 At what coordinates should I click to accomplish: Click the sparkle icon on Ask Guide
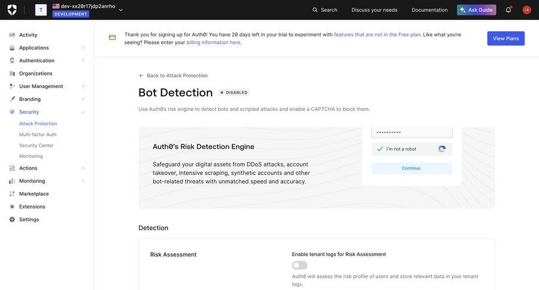click(x=463, y=10)
